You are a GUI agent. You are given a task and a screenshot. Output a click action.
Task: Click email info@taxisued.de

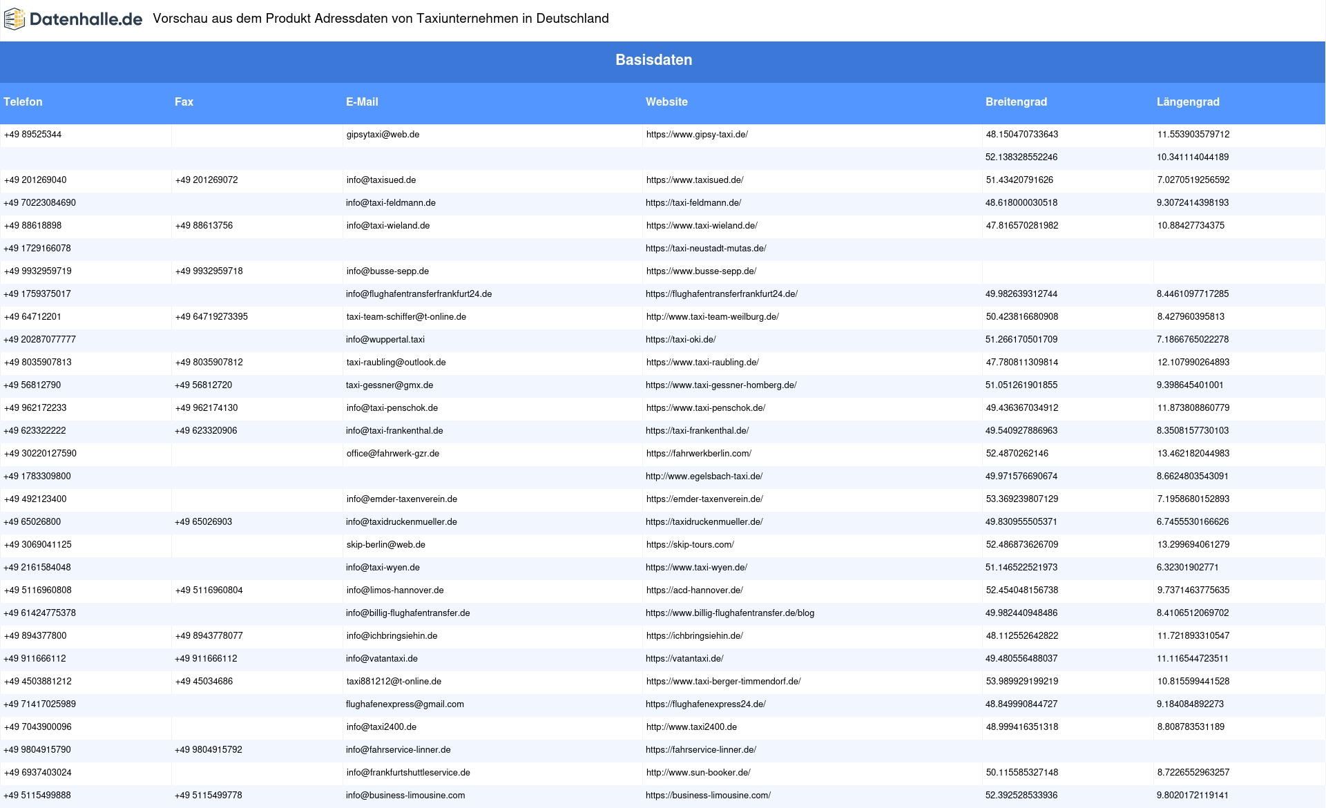tap(381, 180)
